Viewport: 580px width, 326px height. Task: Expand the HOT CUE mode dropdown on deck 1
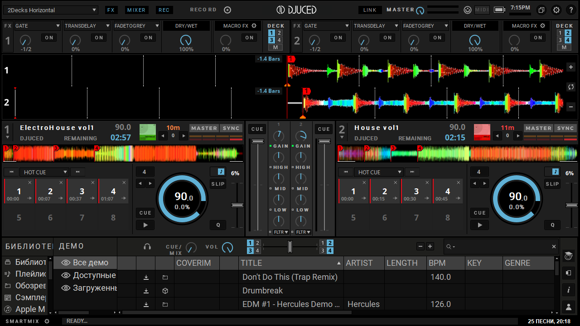coord(45,172)
